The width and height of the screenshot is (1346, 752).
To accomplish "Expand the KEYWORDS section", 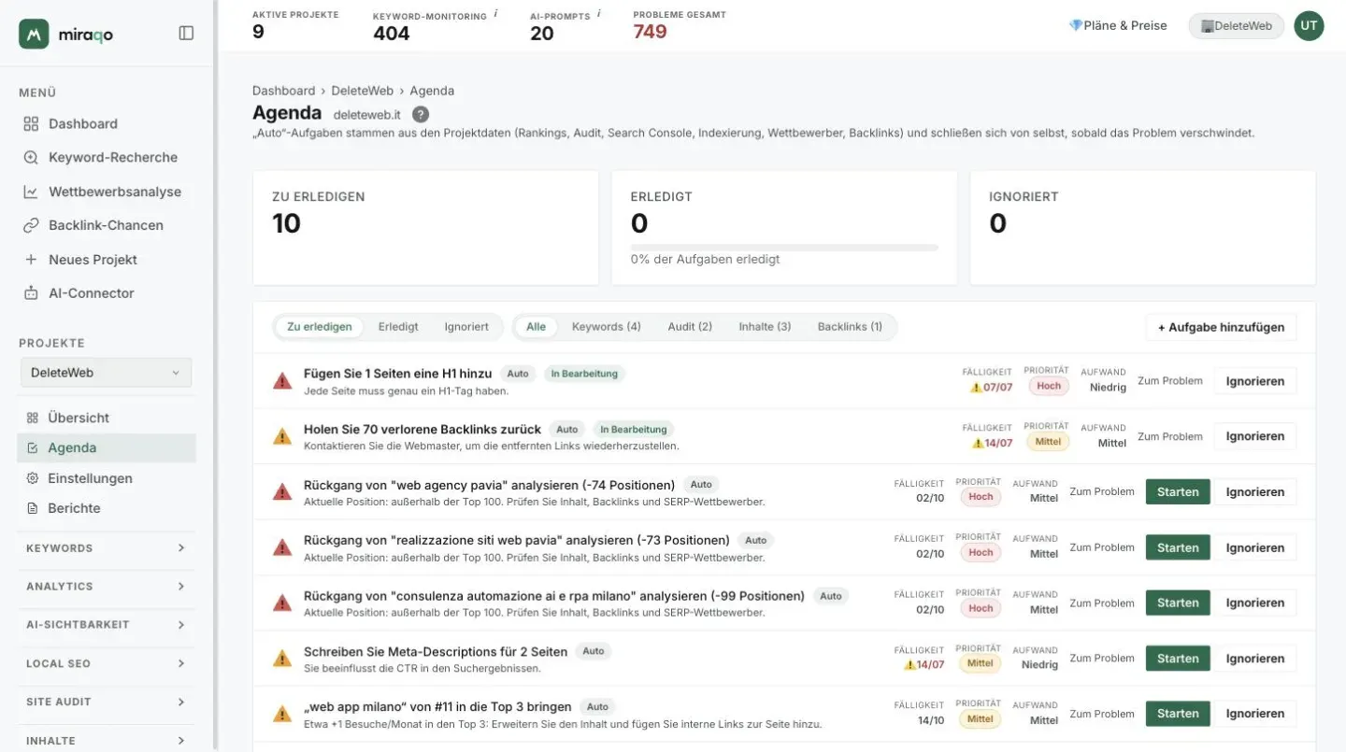I will 107,548.
